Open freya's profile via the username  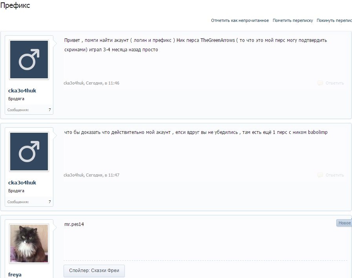tap(15, 274)
